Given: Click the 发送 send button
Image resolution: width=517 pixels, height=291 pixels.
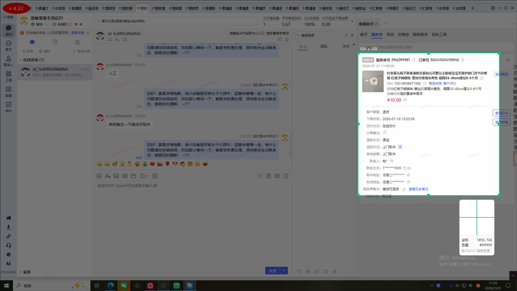Looking at the screenshot, I should click(273, 271).
